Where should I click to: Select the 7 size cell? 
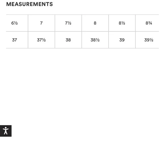[x=41, y=23]
